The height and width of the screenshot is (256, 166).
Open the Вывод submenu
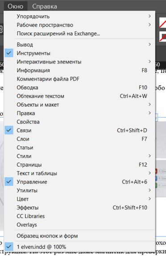pyautogui.click(x=79, y=44)
